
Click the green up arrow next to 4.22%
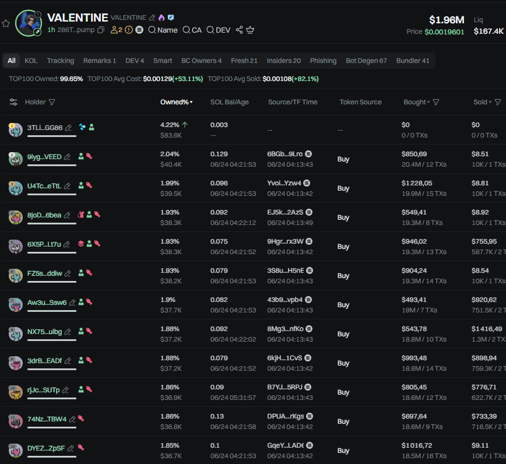click(x=185, y=125)
